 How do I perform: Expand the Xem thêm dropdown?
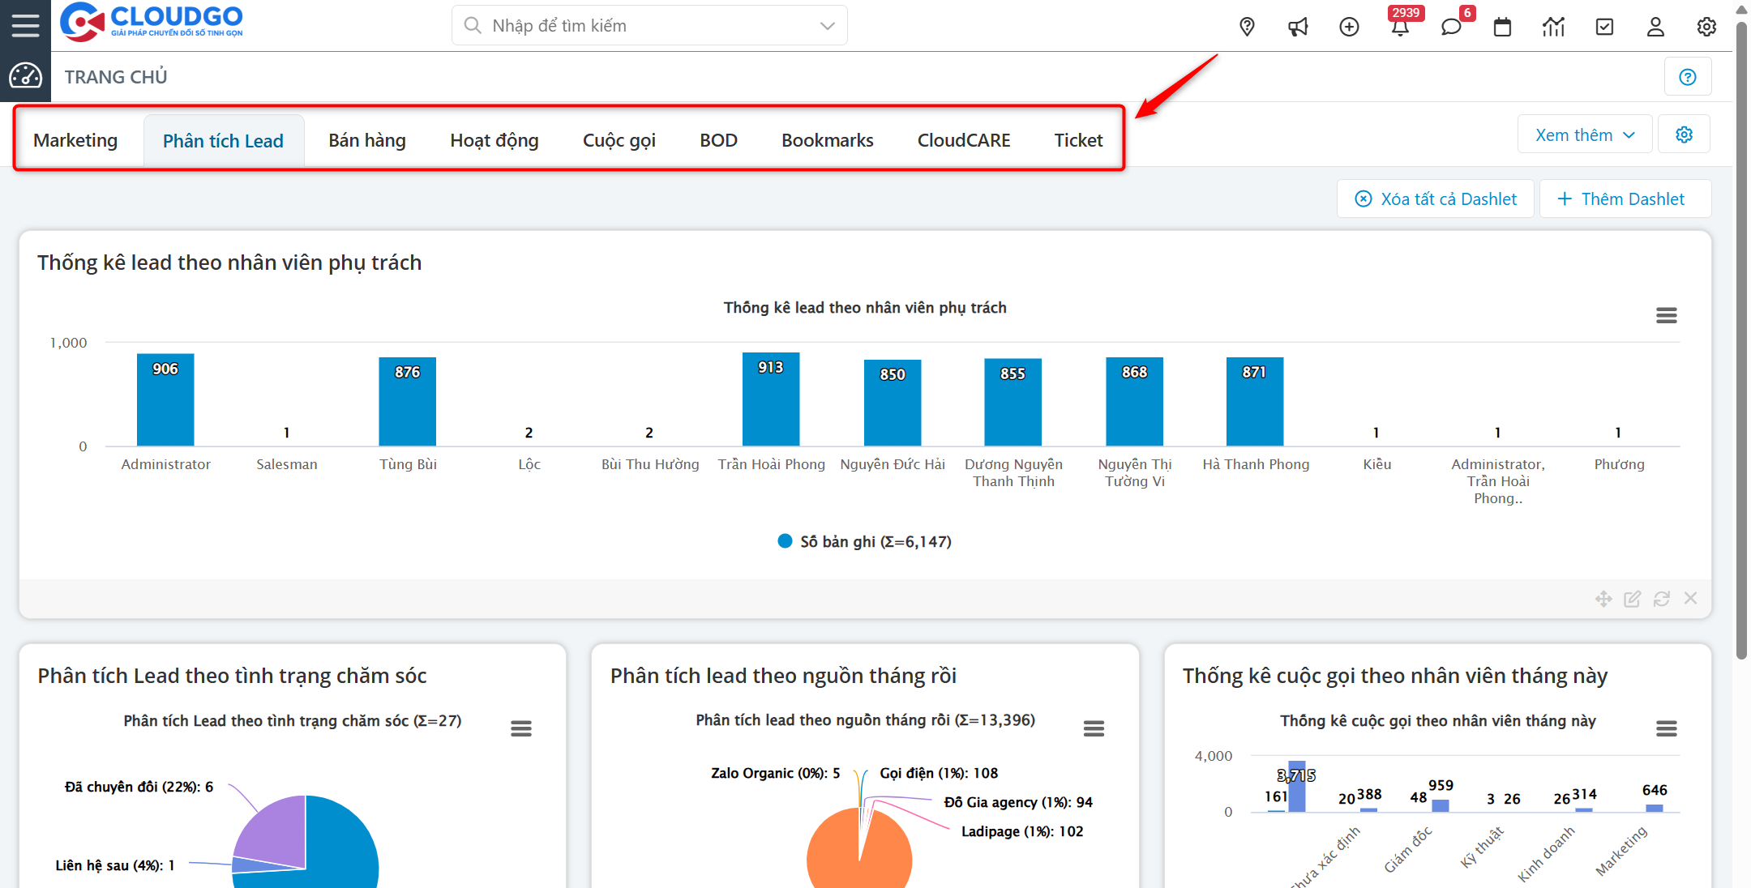pos(1584,135)
